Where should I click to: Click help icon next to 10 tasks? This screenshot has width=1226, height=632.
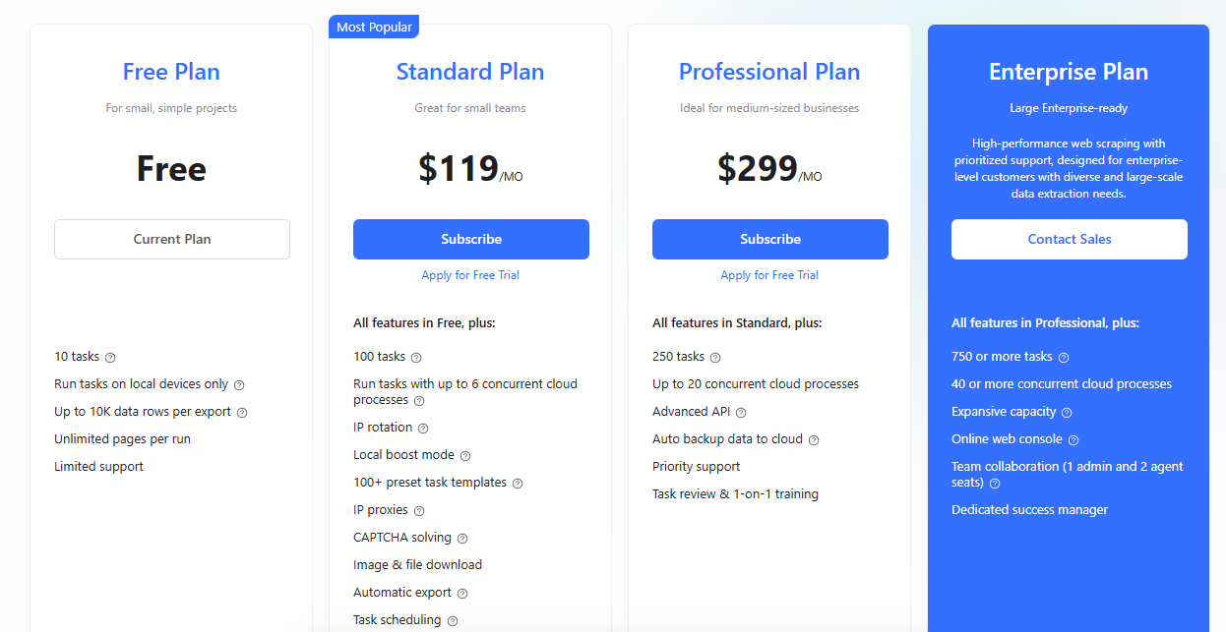click(110, 358)
